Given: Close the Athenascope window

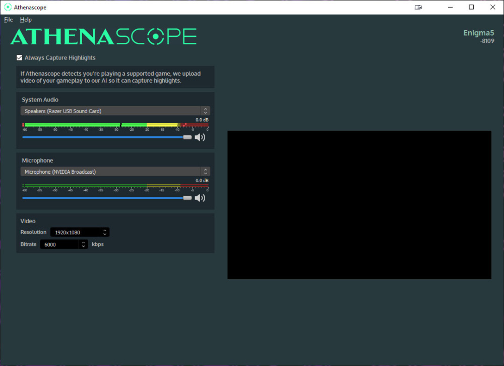Looking at the screenshot, I should (x=493, y=7).
